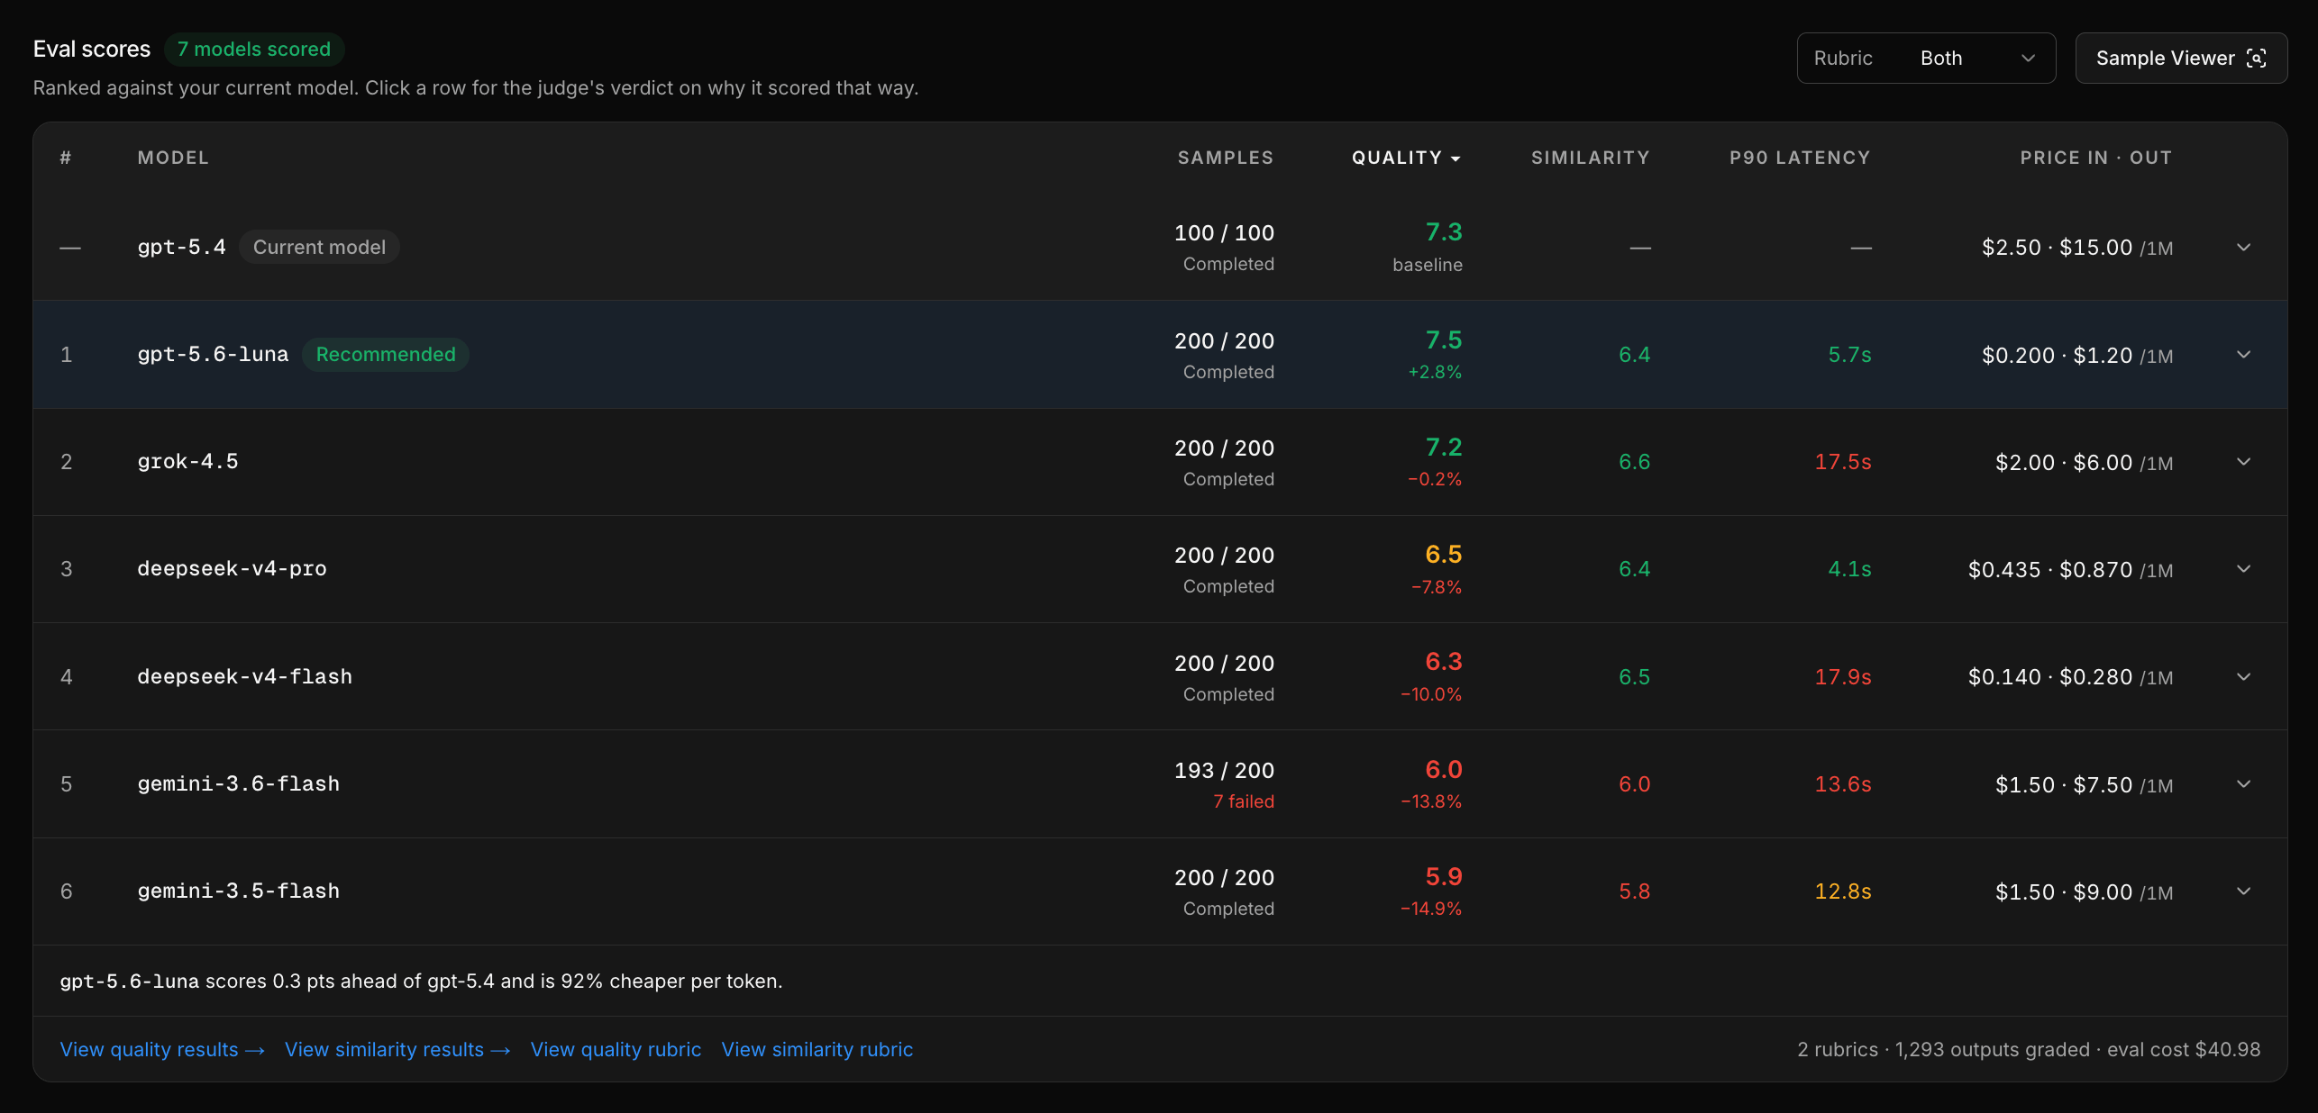Expand the deepseek-v4-flash row chevron
This screenshot has width=2318, height=1113.
click(x=2244, y=676)
